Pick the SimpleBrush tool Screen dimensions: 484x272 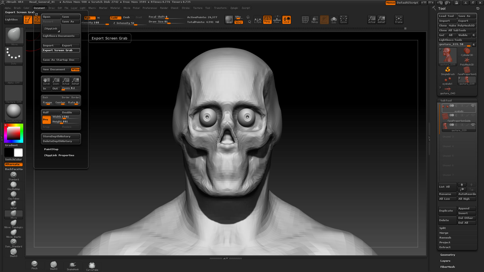tap(448, 71)
